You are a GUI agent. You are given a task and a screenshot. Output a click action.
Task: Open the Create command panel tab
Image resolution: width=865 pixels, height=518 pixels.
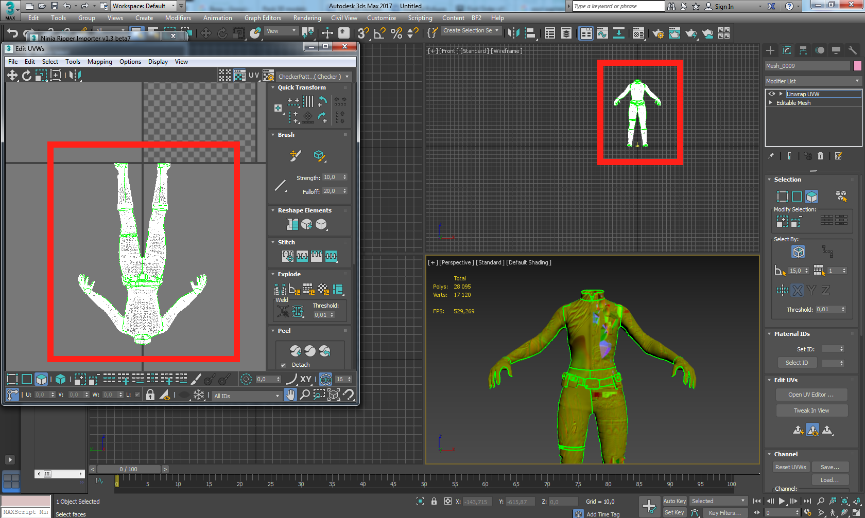click(x=770, y=50)
